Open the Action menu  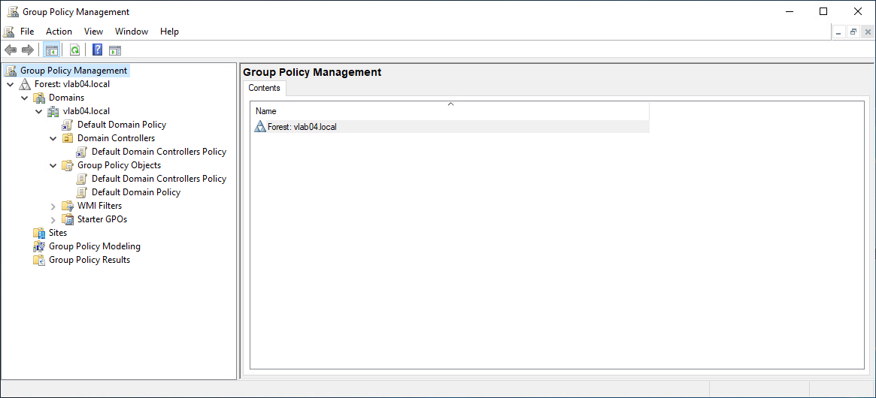pyautogui.click(x=59, y=32)
